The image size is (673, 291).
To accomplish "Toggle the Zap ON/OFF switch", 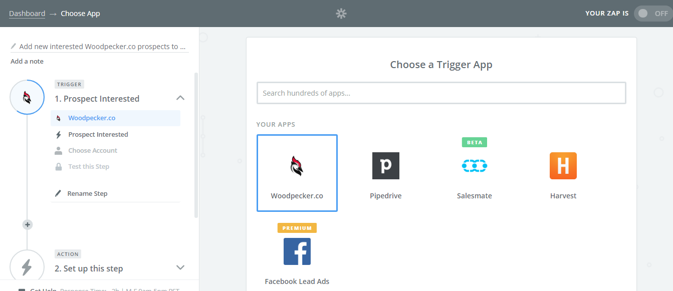I will click(x=652, y=14).
